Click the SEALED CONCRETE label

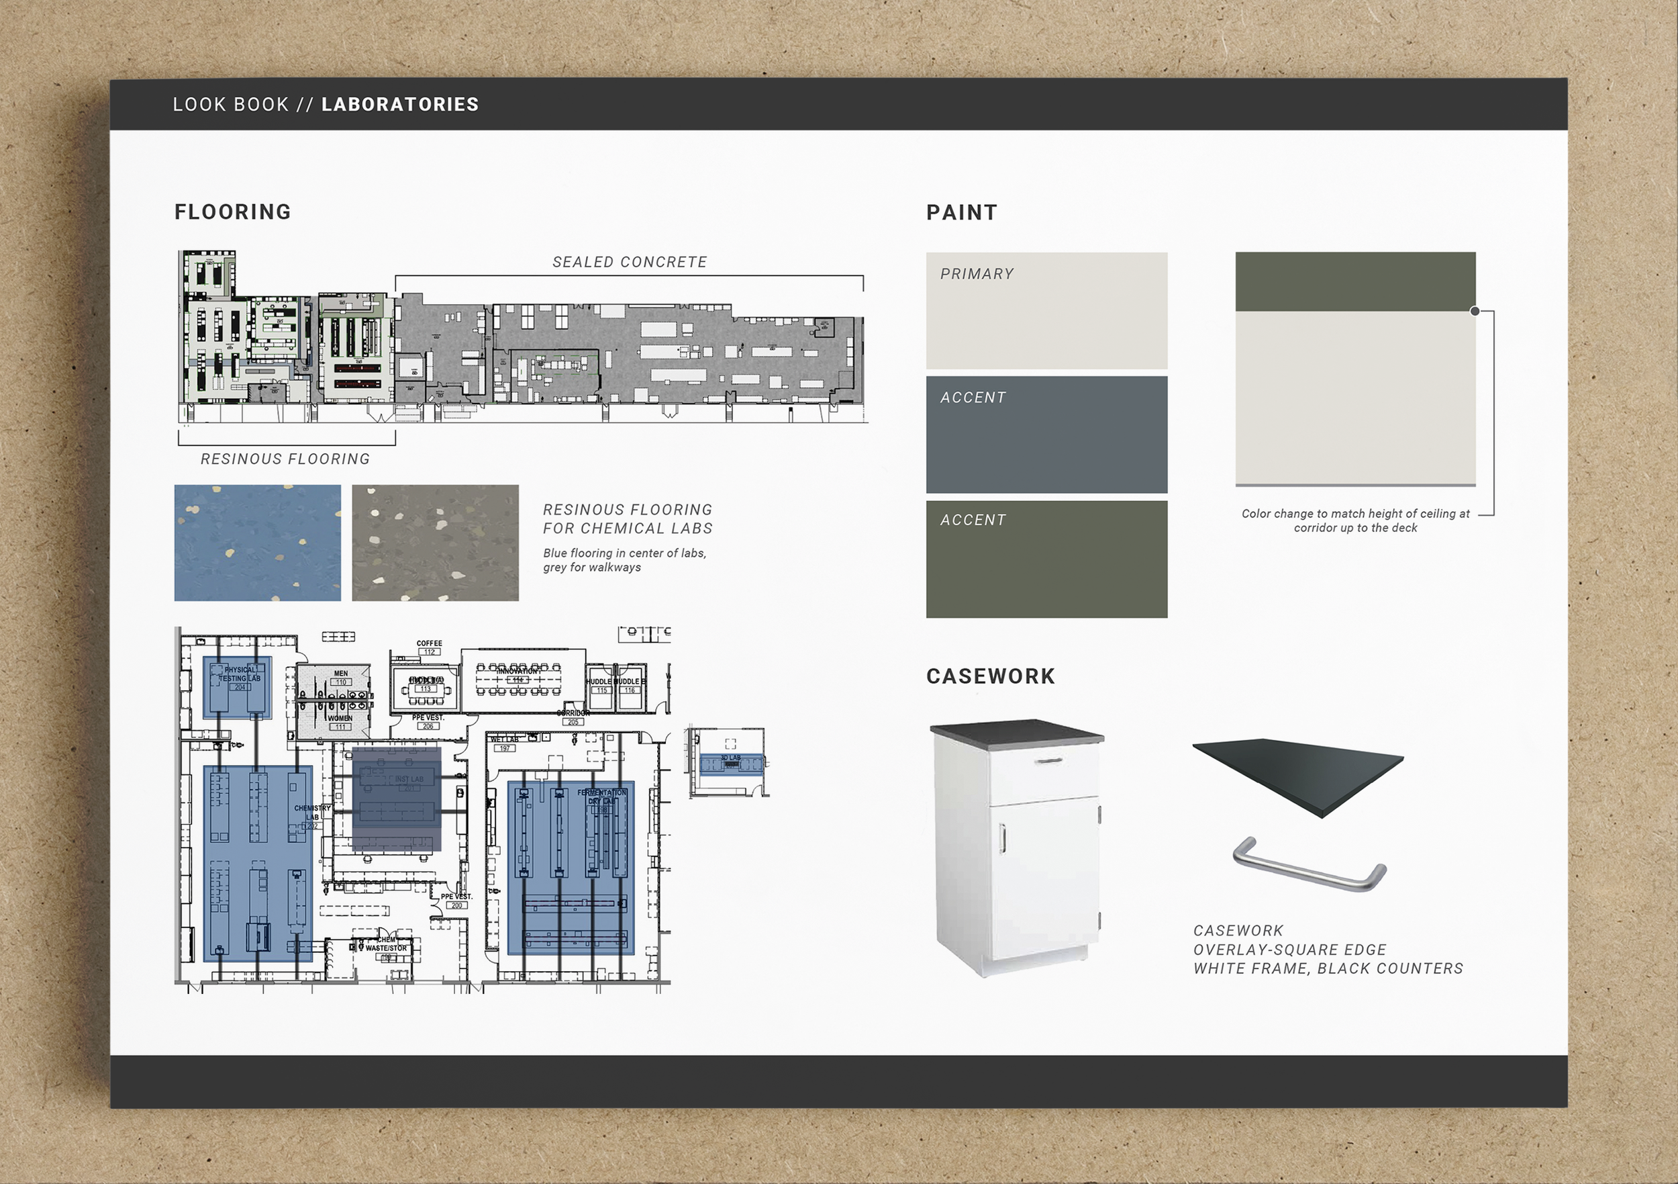(630, 262)
